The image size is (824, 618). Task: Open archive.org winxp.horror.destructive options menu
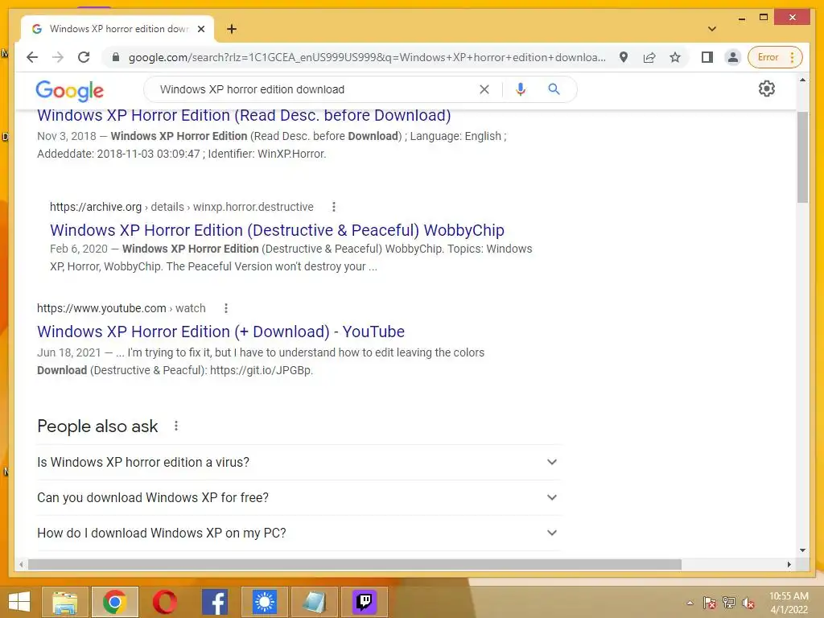tap(334, 207)
